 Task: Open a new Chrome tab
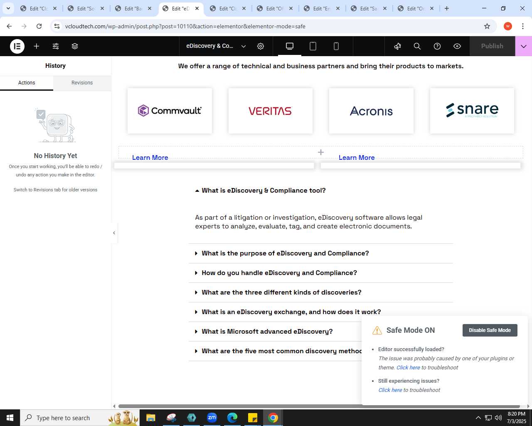(447, 8)
